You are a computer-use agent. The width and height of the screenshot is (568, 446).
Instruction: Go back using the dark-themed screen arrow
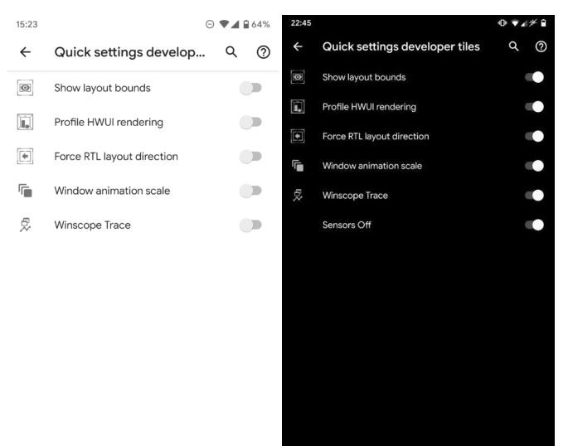pos(299,47)
